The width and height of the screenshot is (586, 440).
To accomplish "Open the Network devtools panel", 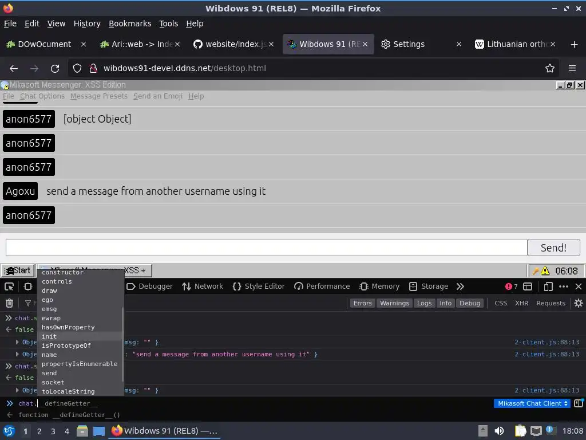I will (203, 286).
